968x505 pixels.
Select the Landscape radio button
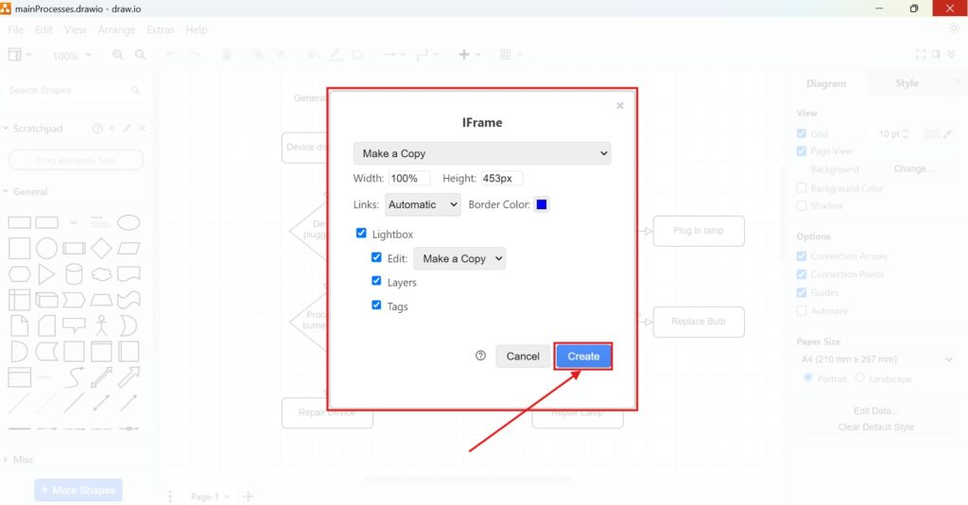[859, 377]
